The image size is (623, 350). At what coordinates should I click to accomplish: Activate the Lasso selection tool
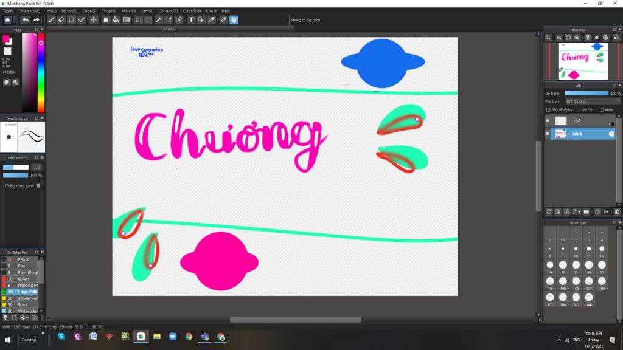(148, 20)
